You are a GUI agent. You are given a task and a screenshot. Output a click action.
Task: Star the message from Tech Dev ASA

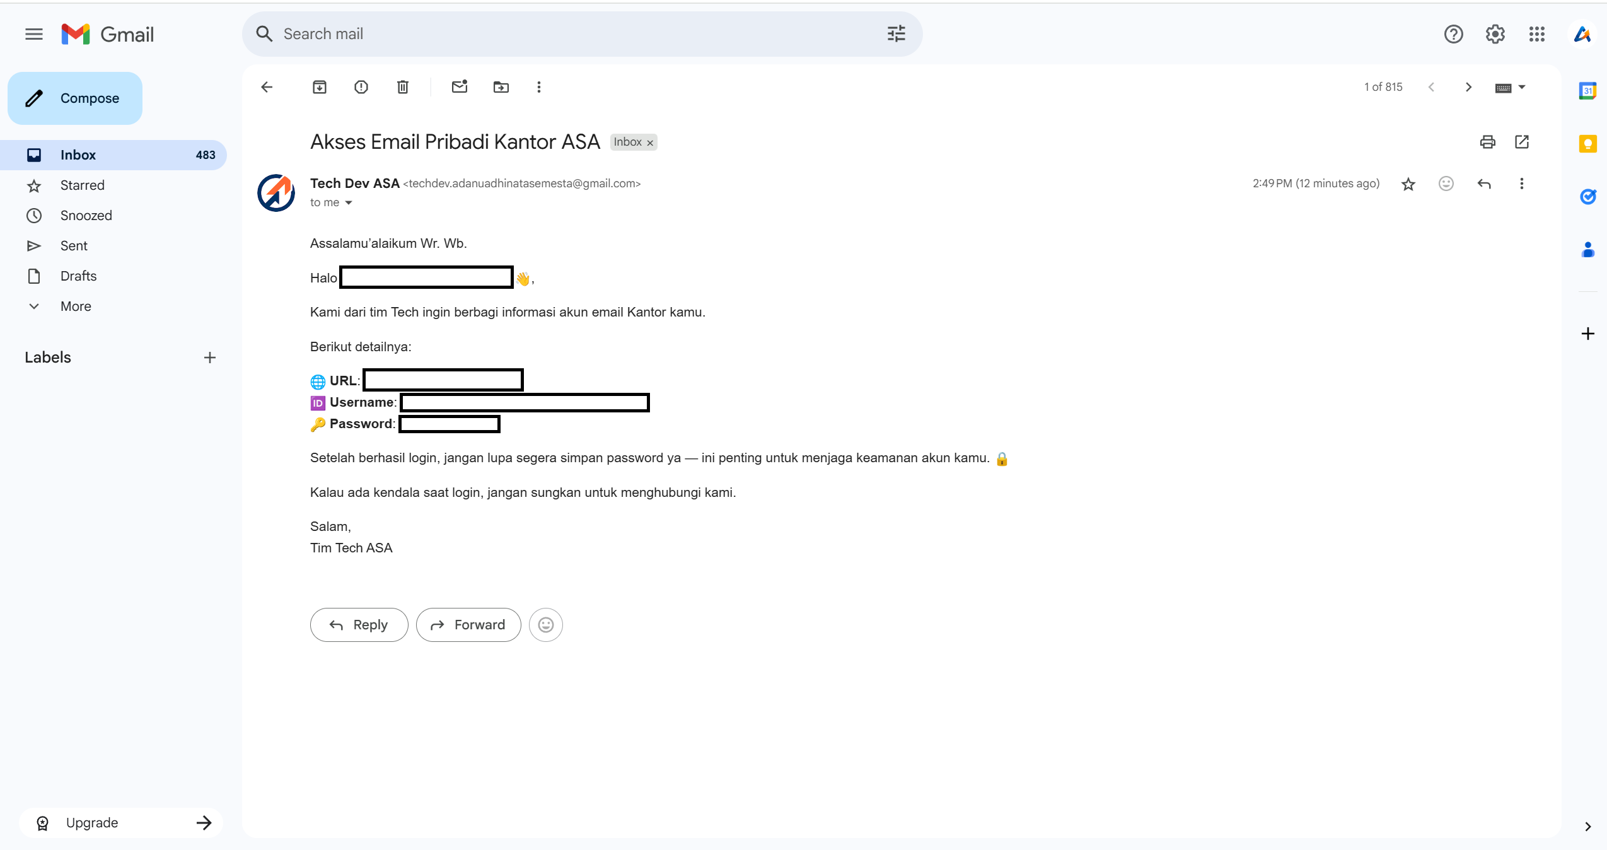[1408, 184]
